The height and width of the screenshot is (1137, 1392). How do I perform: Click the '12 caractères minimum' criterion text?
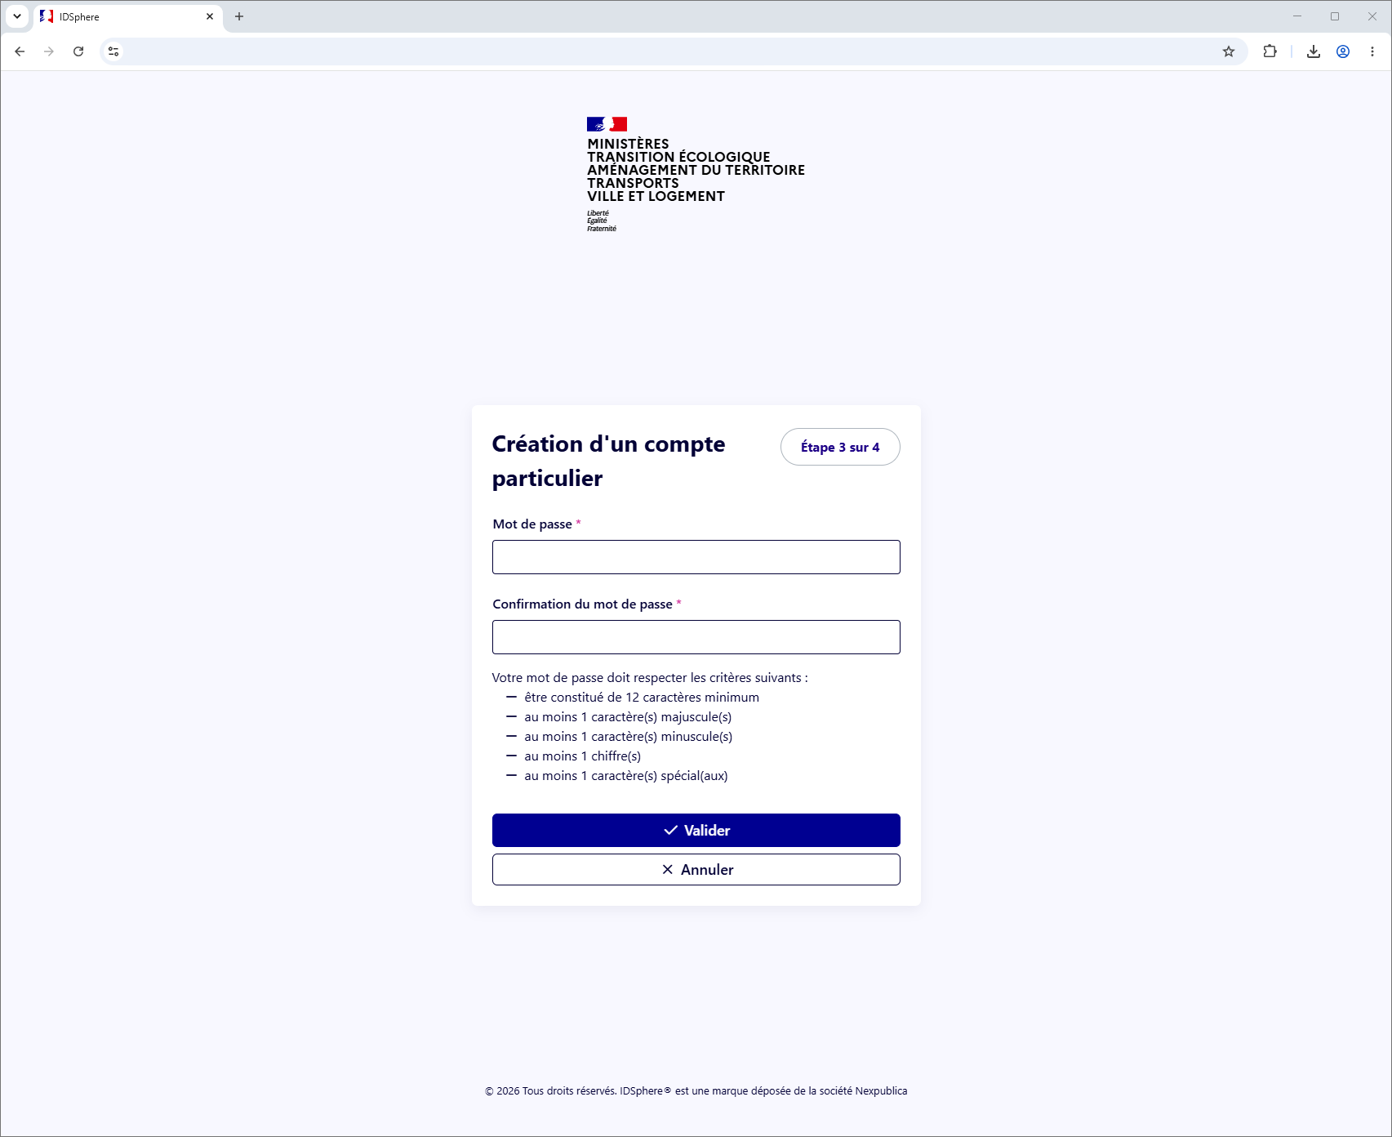[642, 698]
